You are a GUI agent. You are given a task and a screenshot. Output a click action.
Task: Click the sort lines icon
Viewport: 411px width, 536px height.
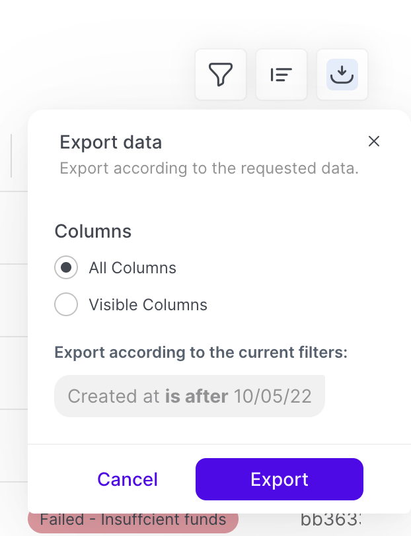tap(281, 75)
